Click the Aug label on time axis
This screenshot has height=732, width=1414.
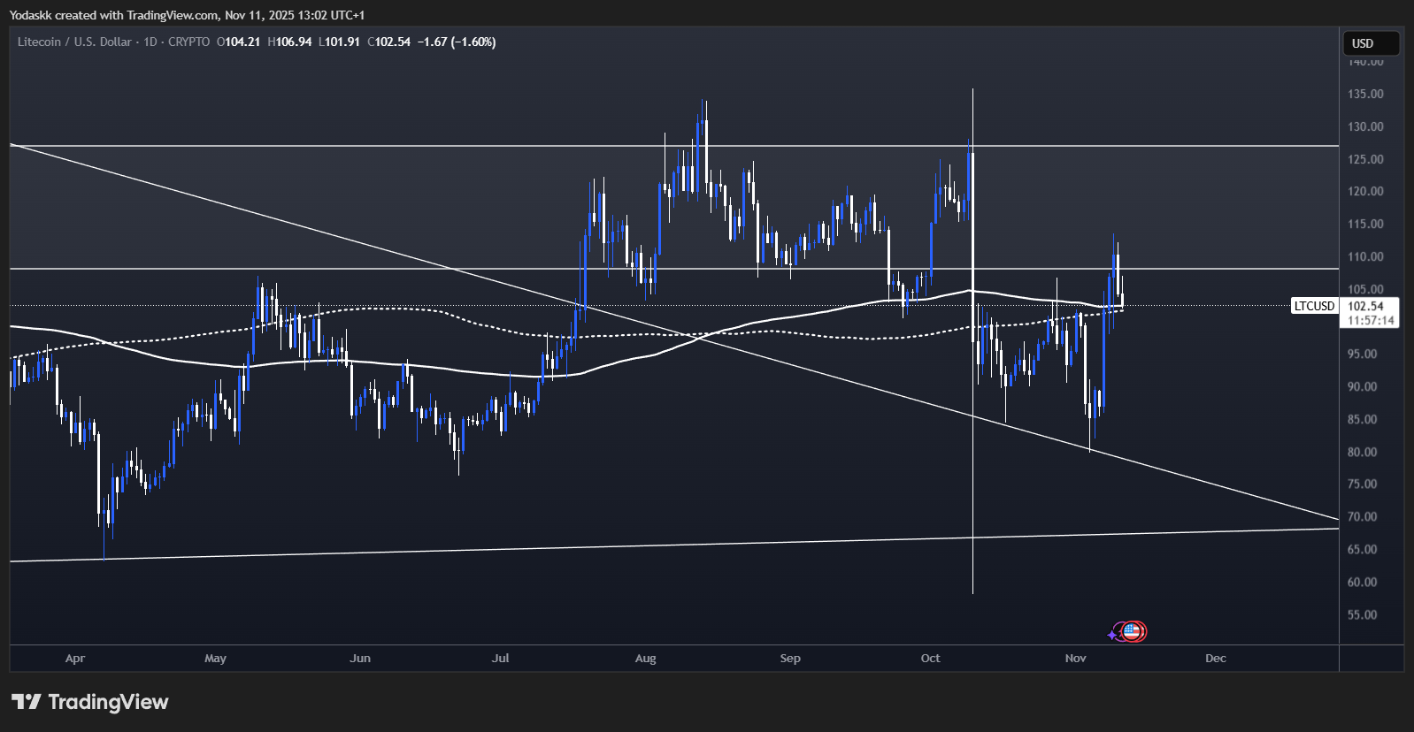[646, 659]
